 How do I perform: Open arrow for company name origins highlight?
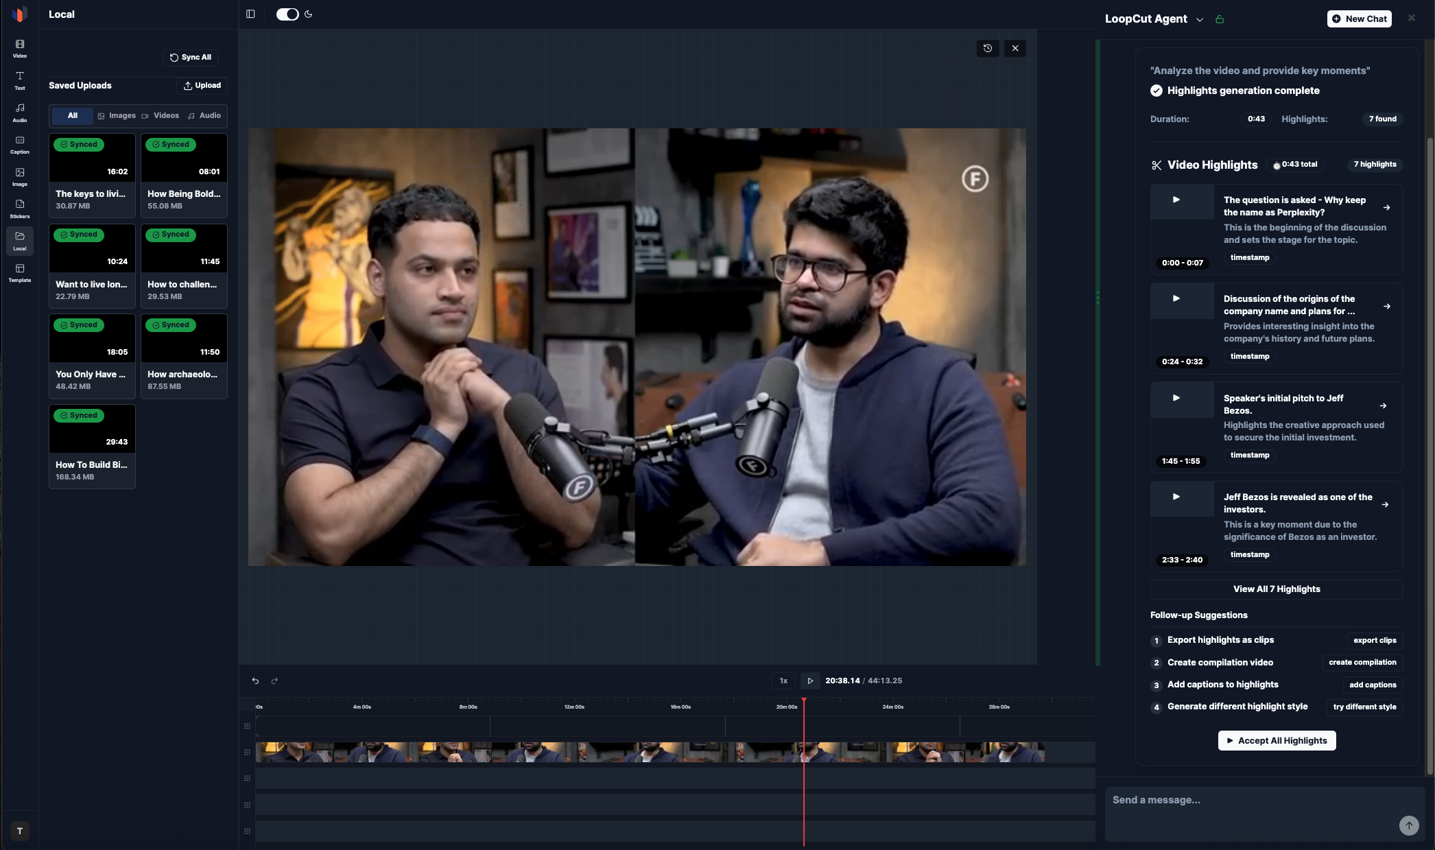(x=1387, y=307)
